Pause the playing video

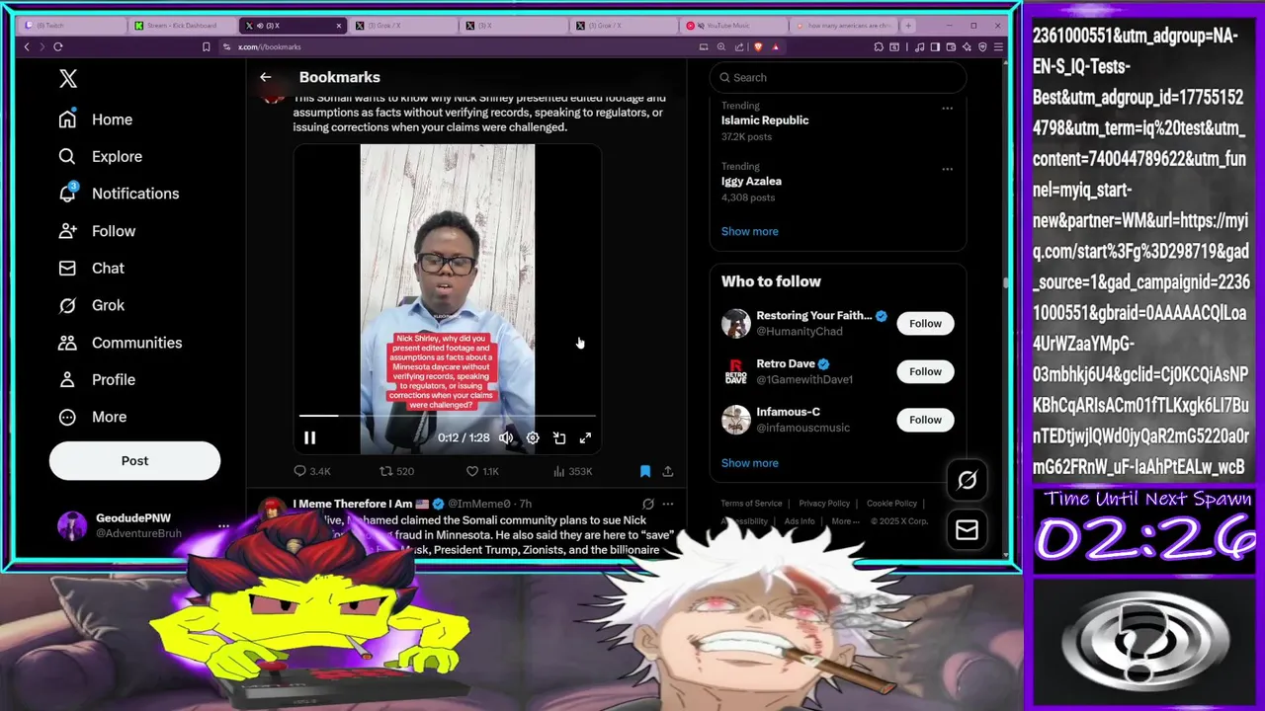tap(309, 437)
